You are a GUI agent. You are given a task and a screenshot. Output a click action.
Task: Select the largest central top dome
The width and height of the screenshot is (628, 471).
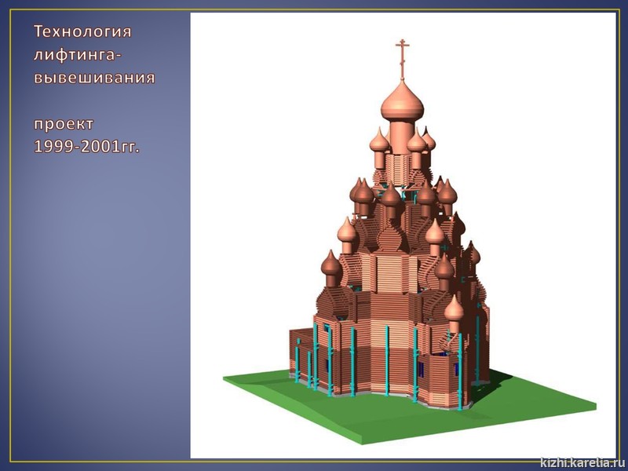tap(403, 102)
